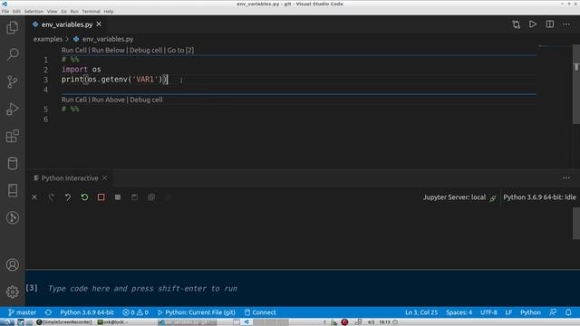Go to line via Ln 3, Col 25

pos(421,312)
